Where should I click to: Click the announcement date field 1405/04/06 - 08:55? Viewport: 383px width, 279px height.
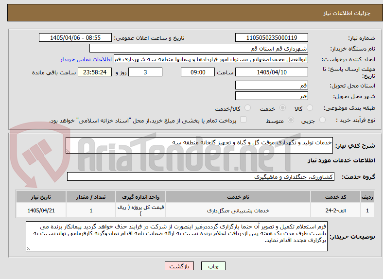click(75, 37)
